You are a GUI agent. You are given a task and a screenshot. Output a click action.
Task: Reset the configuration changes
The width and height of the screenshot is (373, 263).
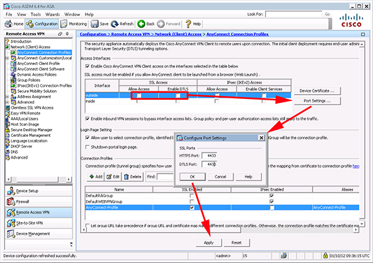(237, 243)
